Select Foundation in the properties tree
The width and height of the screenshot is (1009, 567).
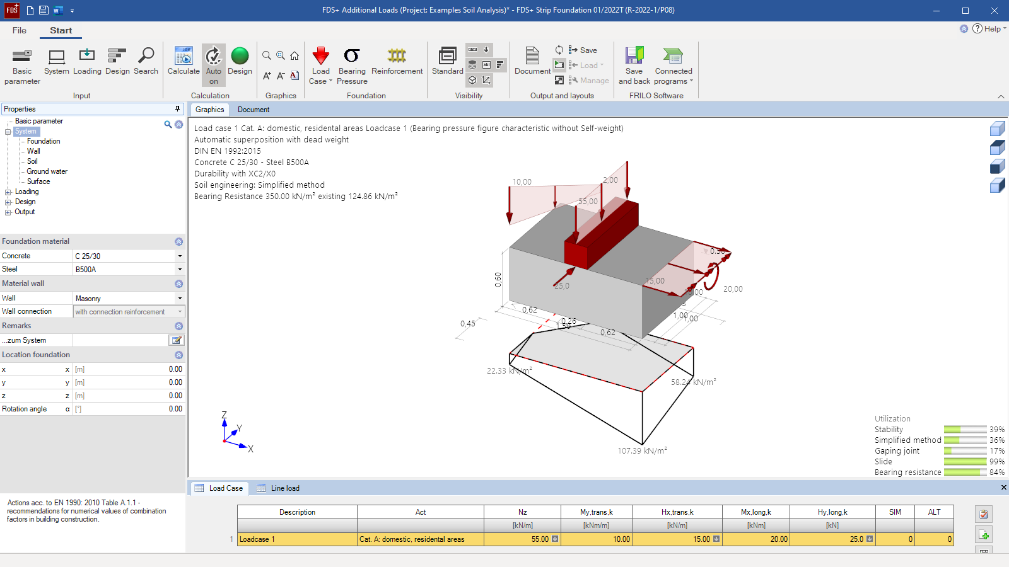pyautogui.click(x=44, y=141)
